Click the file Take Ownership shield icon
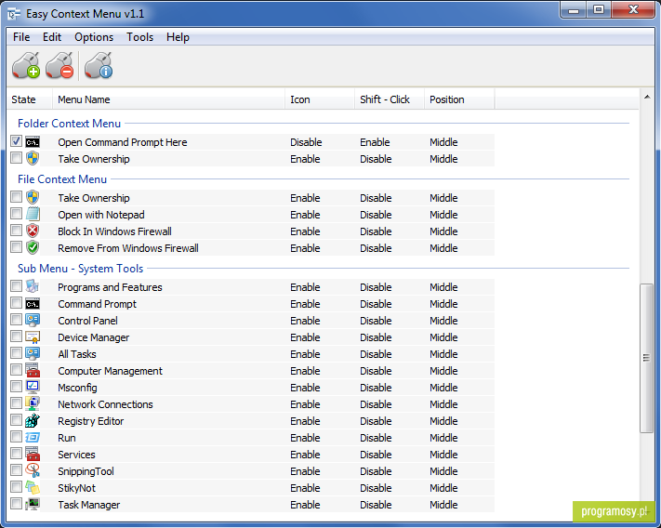 click(x=33, y=198)
